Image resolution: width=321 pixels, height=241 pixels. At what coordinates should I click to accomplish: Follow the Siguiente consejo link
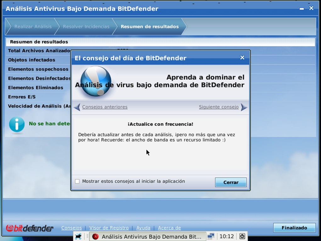coord(218,107)
